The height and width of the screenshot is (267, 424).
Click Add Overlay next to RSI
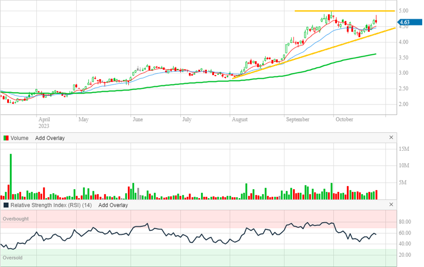[x=113, y=205]
